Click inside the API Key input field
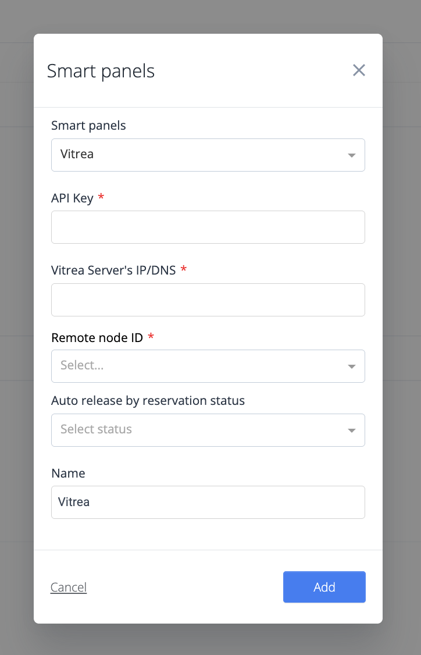Image resolution: width=421 pixels, height=655 pixels. point(208,227)
